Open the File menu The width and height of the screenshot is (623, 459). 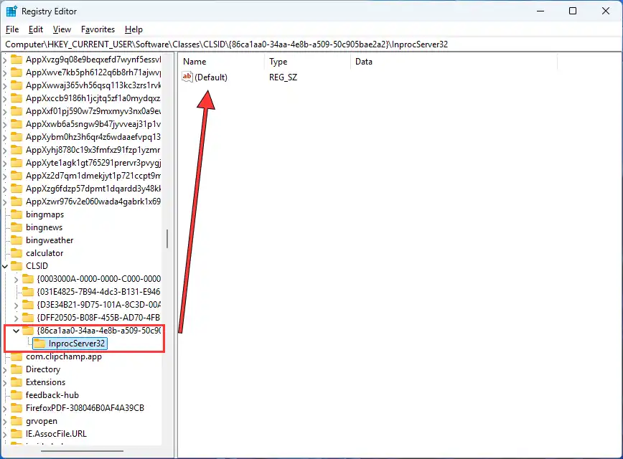tap(12, 29)
